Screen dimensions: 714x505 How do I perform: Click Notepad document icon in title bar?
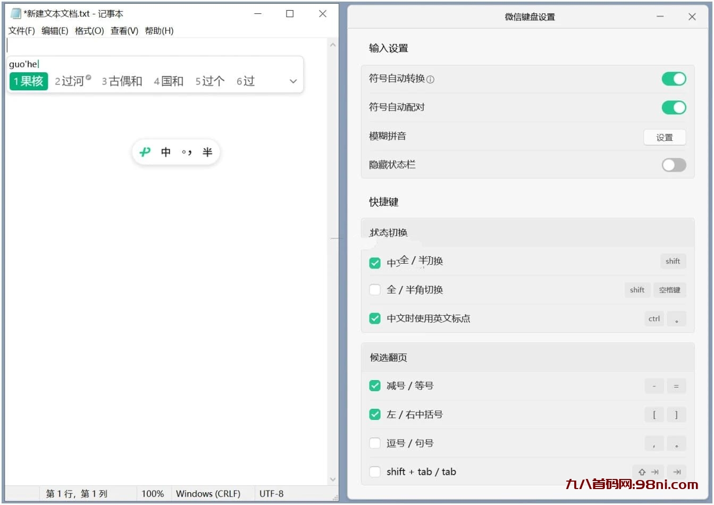[x=16, y=13]
